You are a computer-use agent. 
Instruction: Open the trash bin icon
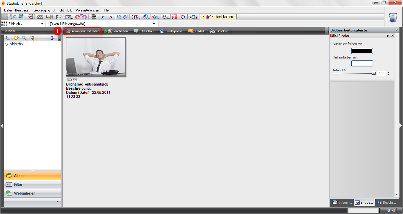point(393,17)
